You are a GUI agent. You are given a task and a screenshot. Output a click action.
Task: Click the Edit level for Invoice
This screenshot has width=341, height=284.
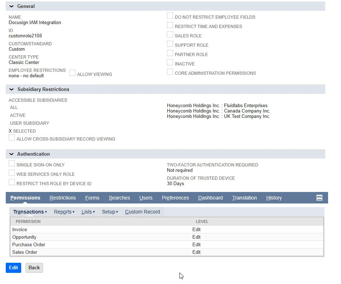click(196, 230)
